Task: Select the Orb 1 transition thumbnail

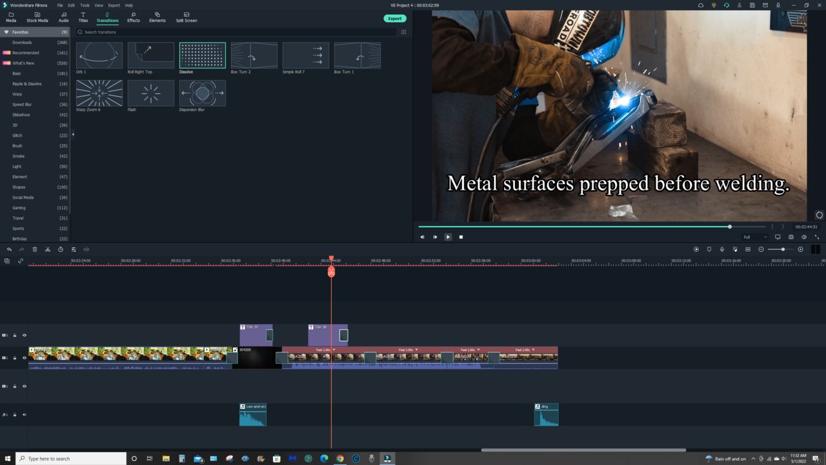Action: [x=99, y=56]
